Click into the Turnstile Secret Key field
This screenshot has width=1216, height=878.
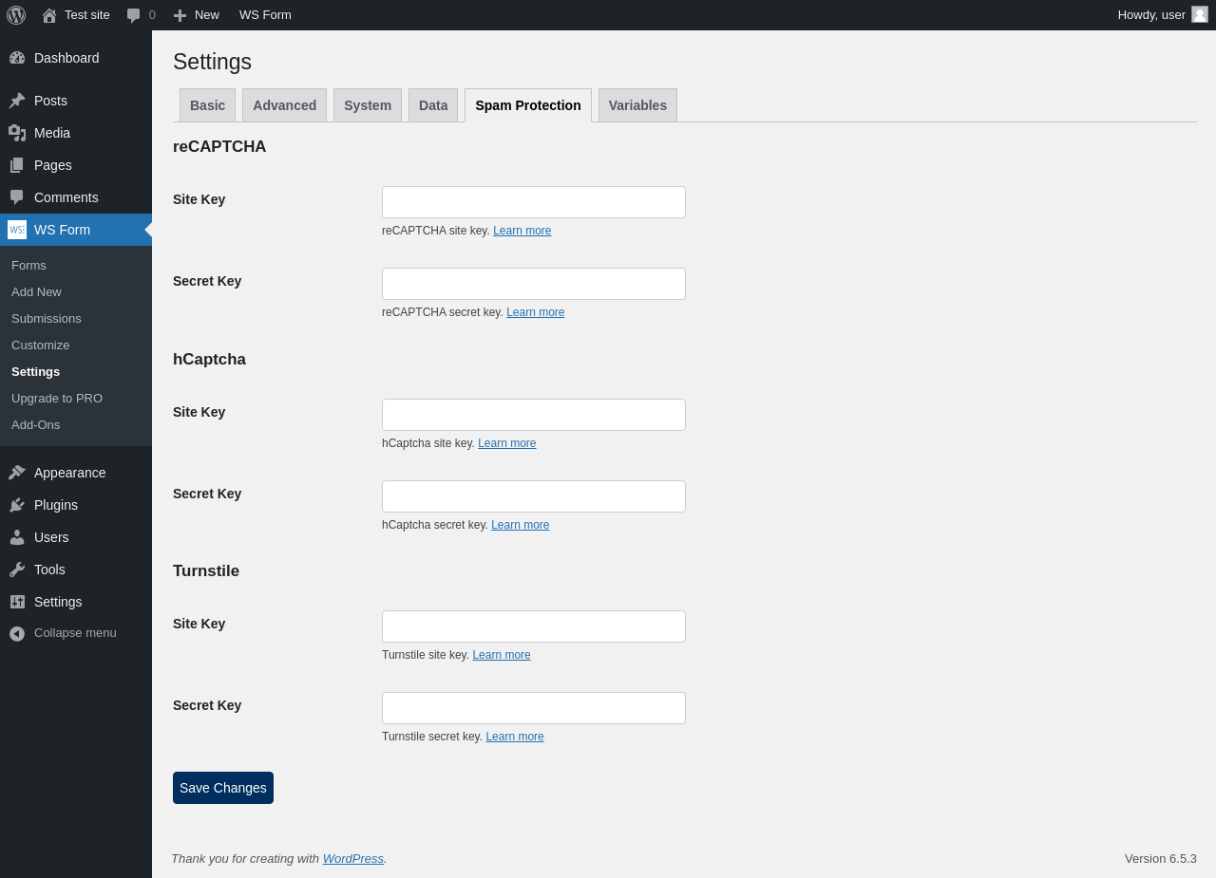pyautogui.click(x=533, y=708)
